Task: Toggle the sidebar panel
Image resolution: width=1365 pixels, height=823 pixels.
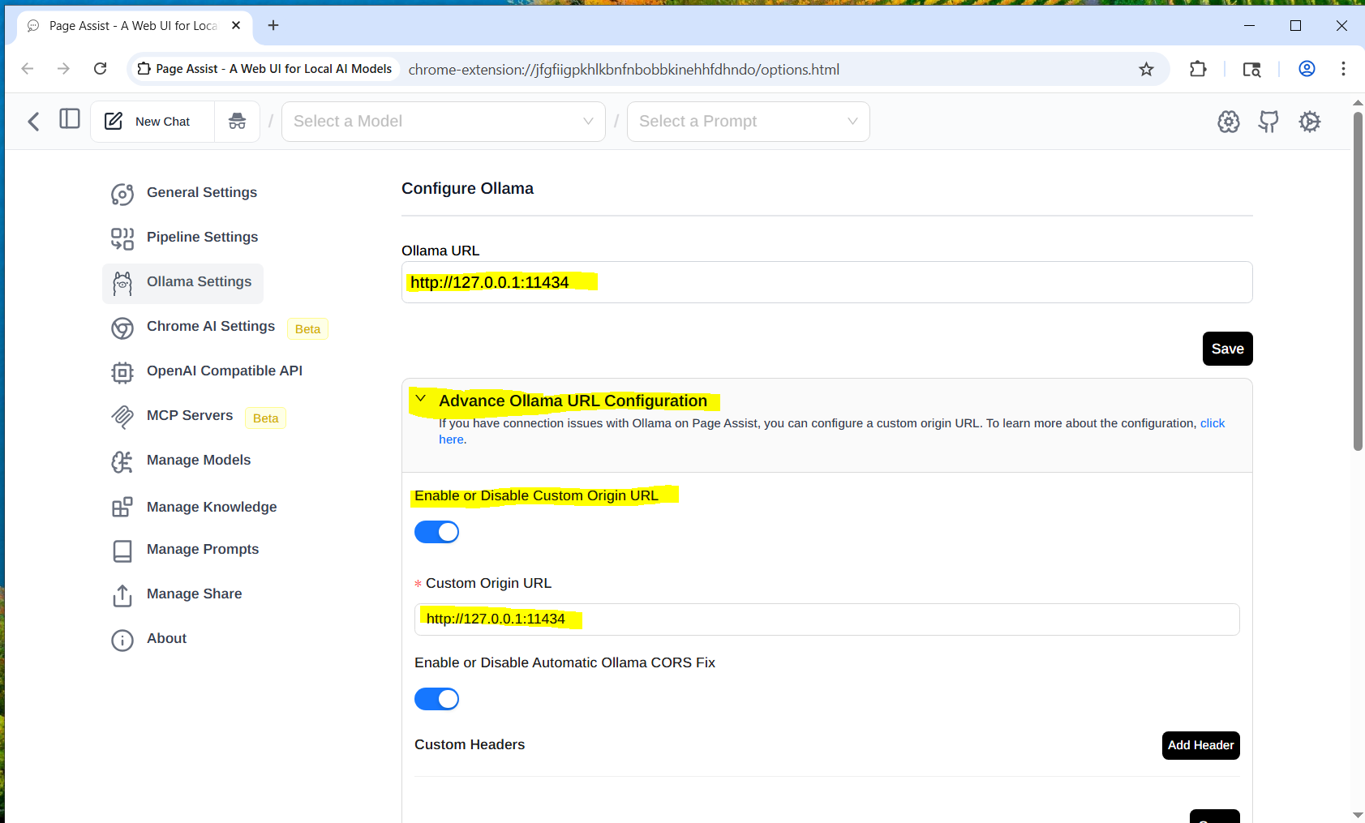Action: 70,118
